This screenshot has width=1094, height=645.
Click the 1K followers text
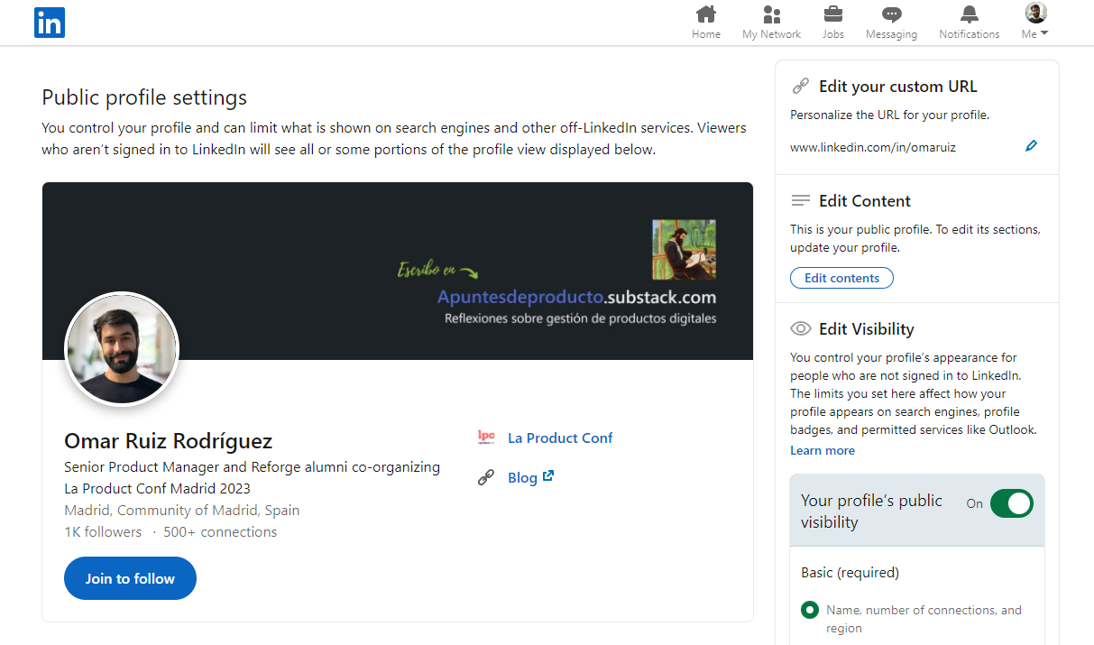point(103,532)
